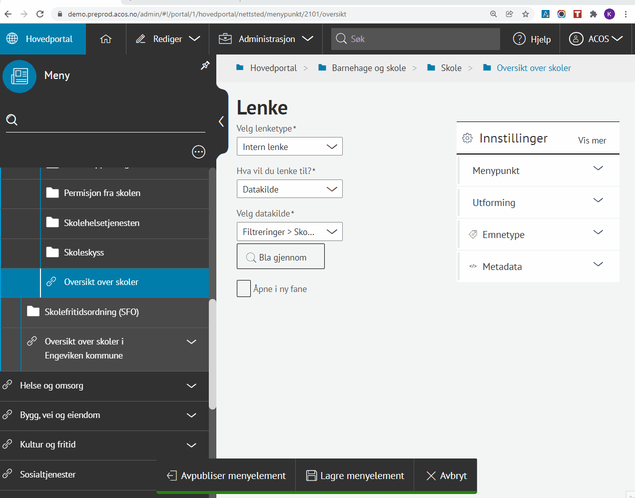Open the three-dot more options menu

tap(198, 152)
